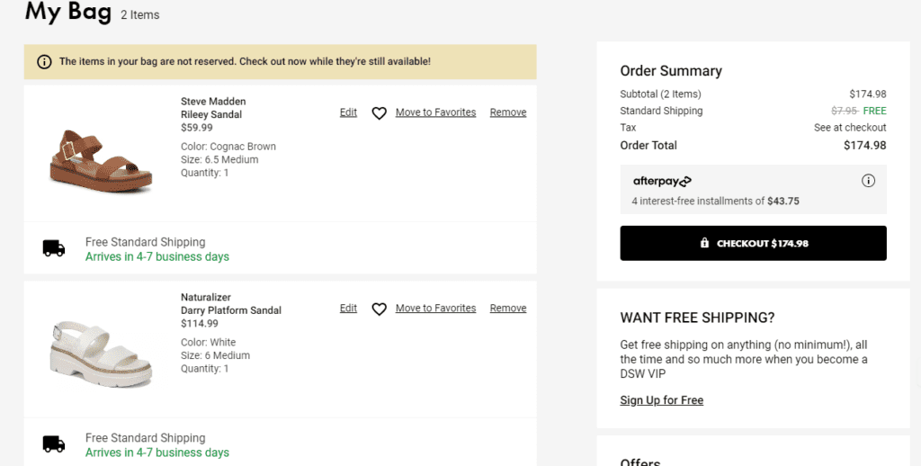The width and height of the screenshot is (921, 466).
Task: Open Afterpay info icon
Action: click(868, 181)
